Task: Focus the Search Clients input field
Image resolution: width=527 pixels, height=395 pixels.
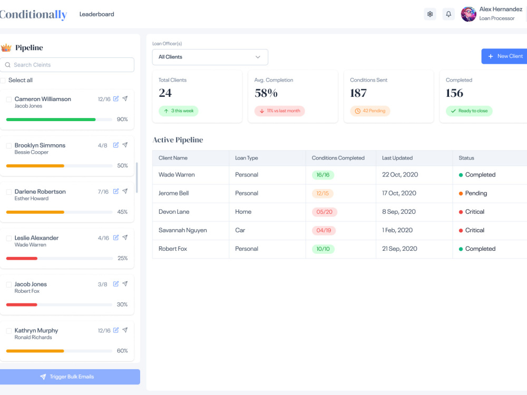Action: [x=67, y=65]
